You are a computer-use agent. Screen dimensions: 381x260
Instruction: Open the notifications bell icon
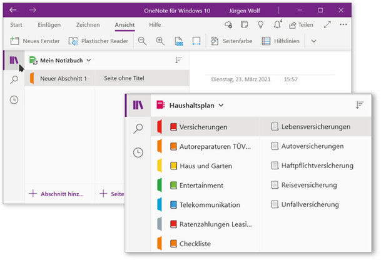click(x=278, y=24)
